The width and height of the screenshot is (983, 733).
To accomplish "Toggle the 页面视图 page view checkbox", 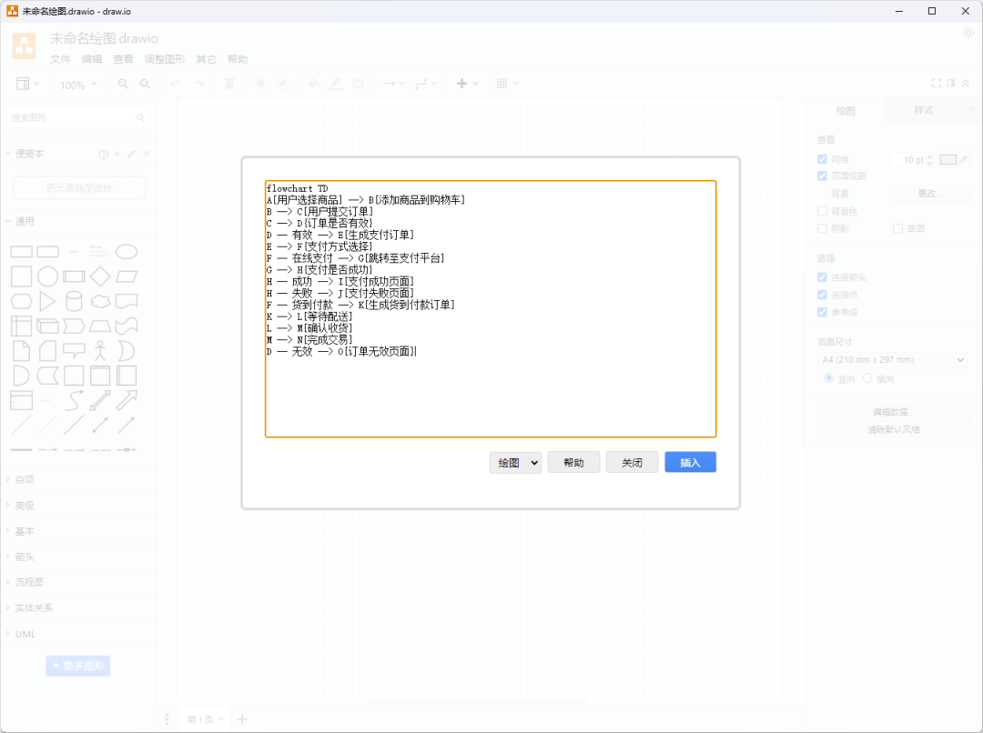I will [x=822, y=176].
